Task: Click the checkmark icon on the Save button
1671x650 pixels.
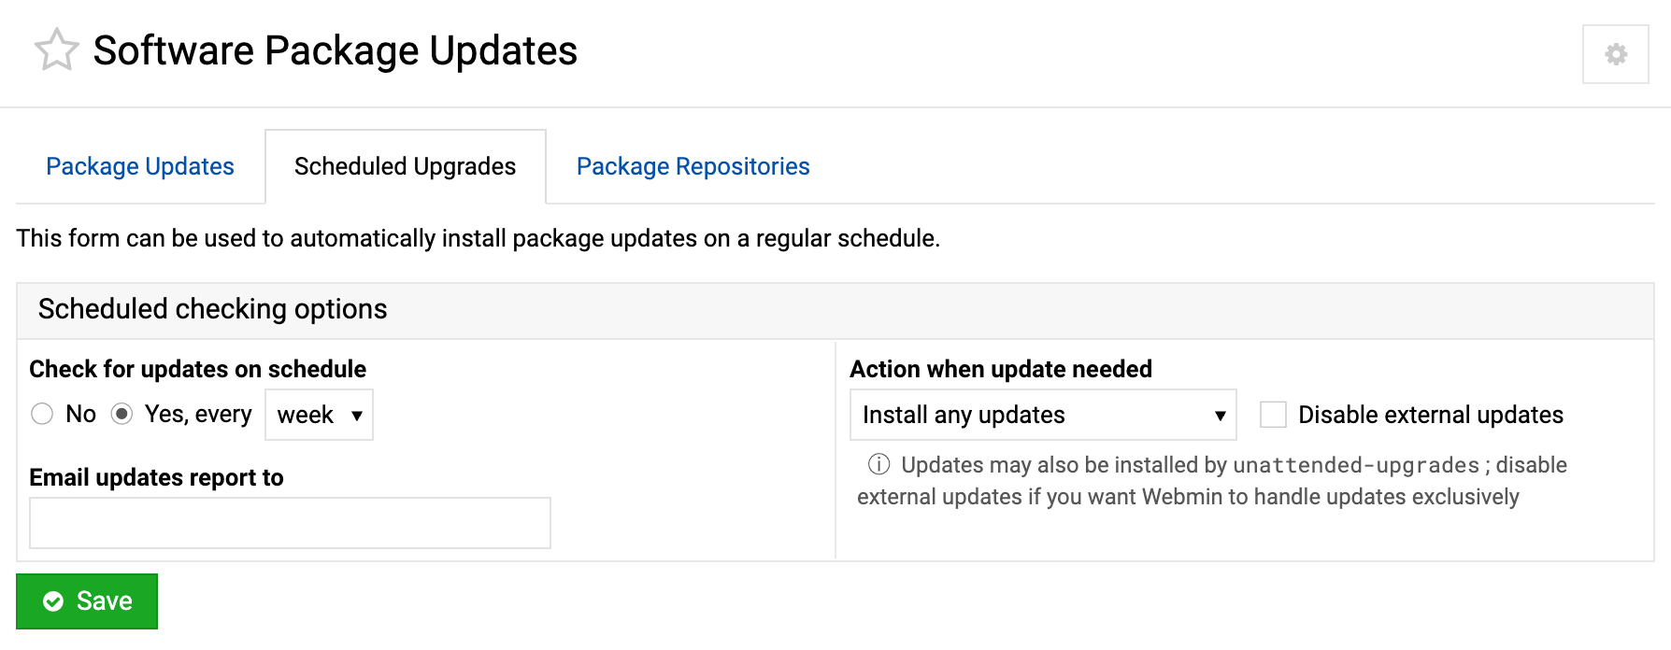Action: 54,601
